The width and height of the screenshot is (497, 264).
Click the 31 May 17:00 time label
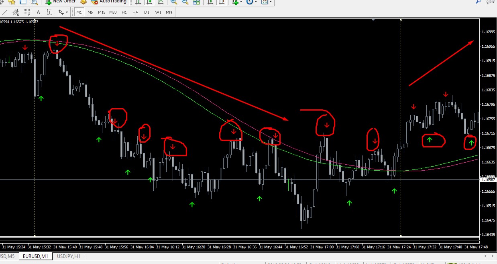click(x=322, y=247)
